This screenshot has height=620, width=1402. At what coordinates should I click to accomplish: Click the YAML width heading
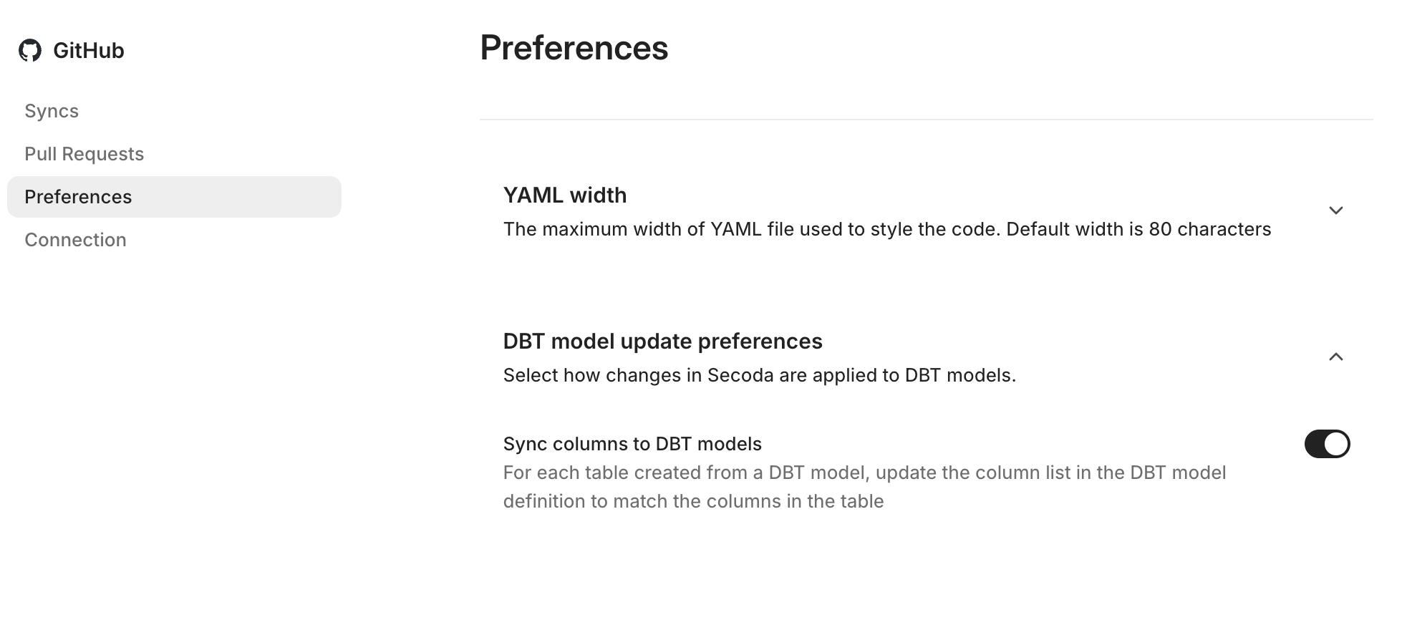click(564, 195)
